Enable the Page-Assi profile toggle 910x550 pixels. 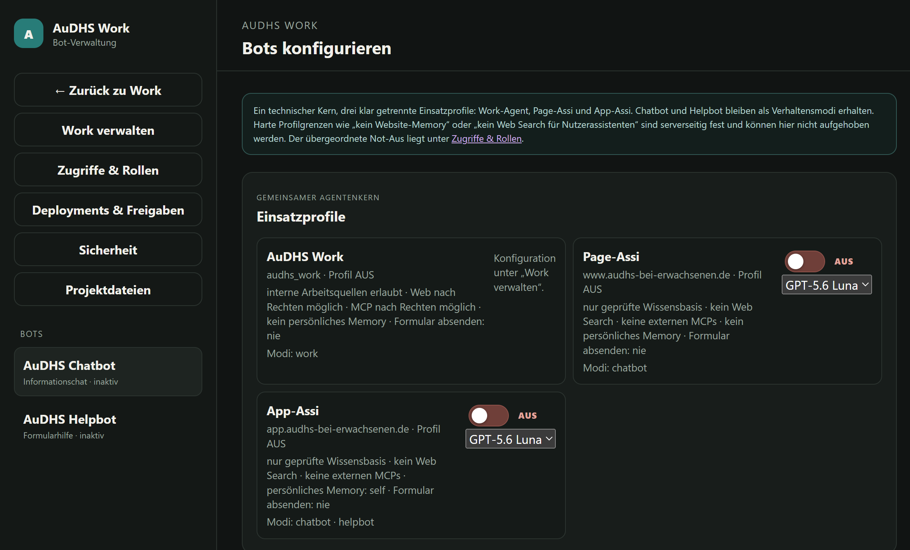coord(805,261)
